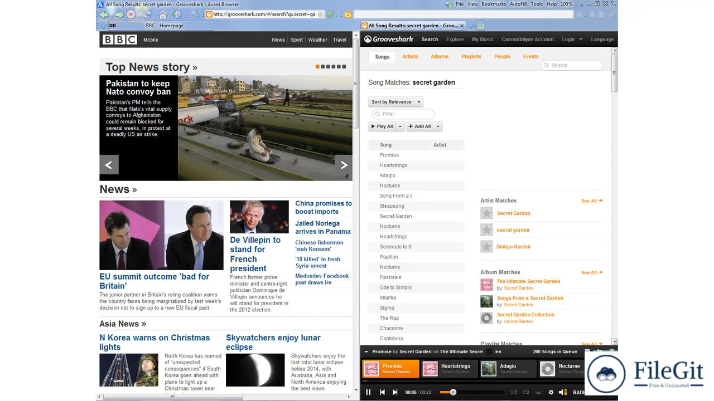Open 'Jailed Noriega arrives in Panama' headline
Image resolution: width=714 pixels, height=401 pixels.
point(323,227)
